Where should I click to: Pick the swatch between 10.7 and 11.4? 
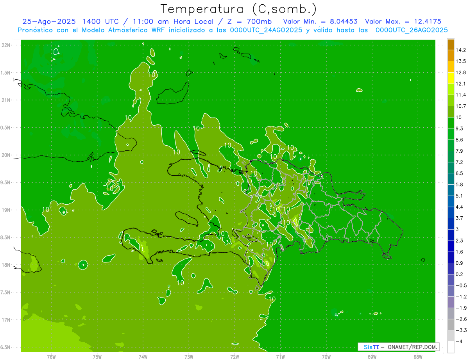451,100
